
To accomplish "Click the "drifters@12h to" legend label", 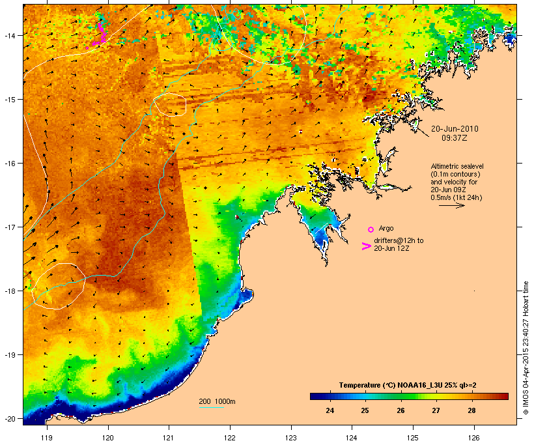I will [399, 240].
